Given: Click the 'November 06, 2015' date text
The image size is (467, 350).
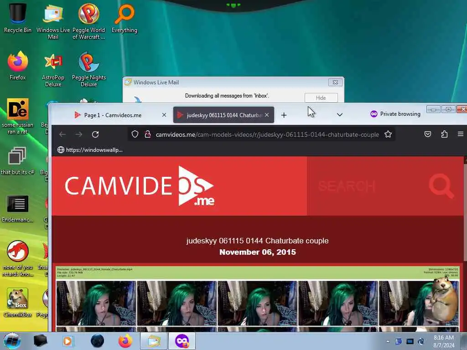Looking at the screenshot, I should (258, 252).
